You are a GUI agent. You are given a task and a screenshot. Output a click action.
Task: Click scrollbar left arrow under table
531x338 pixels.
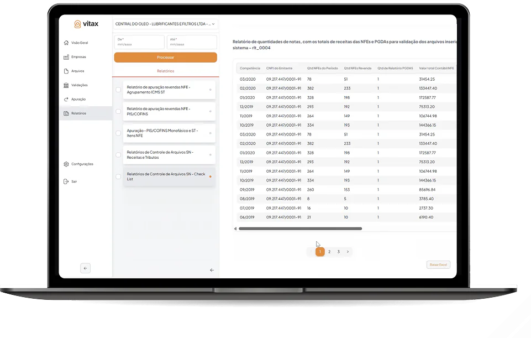[x=235, y=228]
